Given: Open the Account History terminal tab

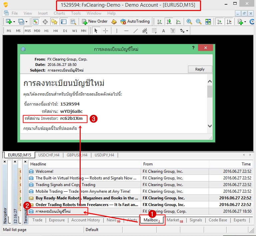Looking at the screenshot, I should 86,220.
